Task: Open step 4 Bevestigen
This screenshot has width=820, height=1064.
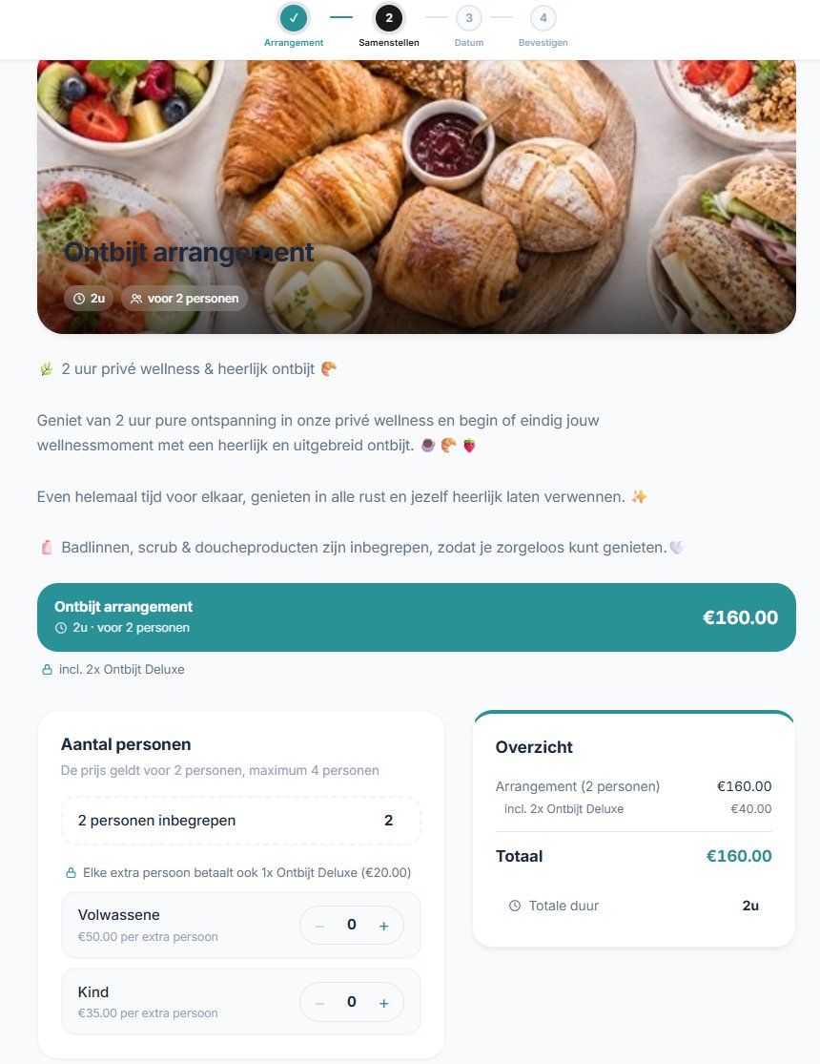Action: pyautogui.click(x=543, y=18)
